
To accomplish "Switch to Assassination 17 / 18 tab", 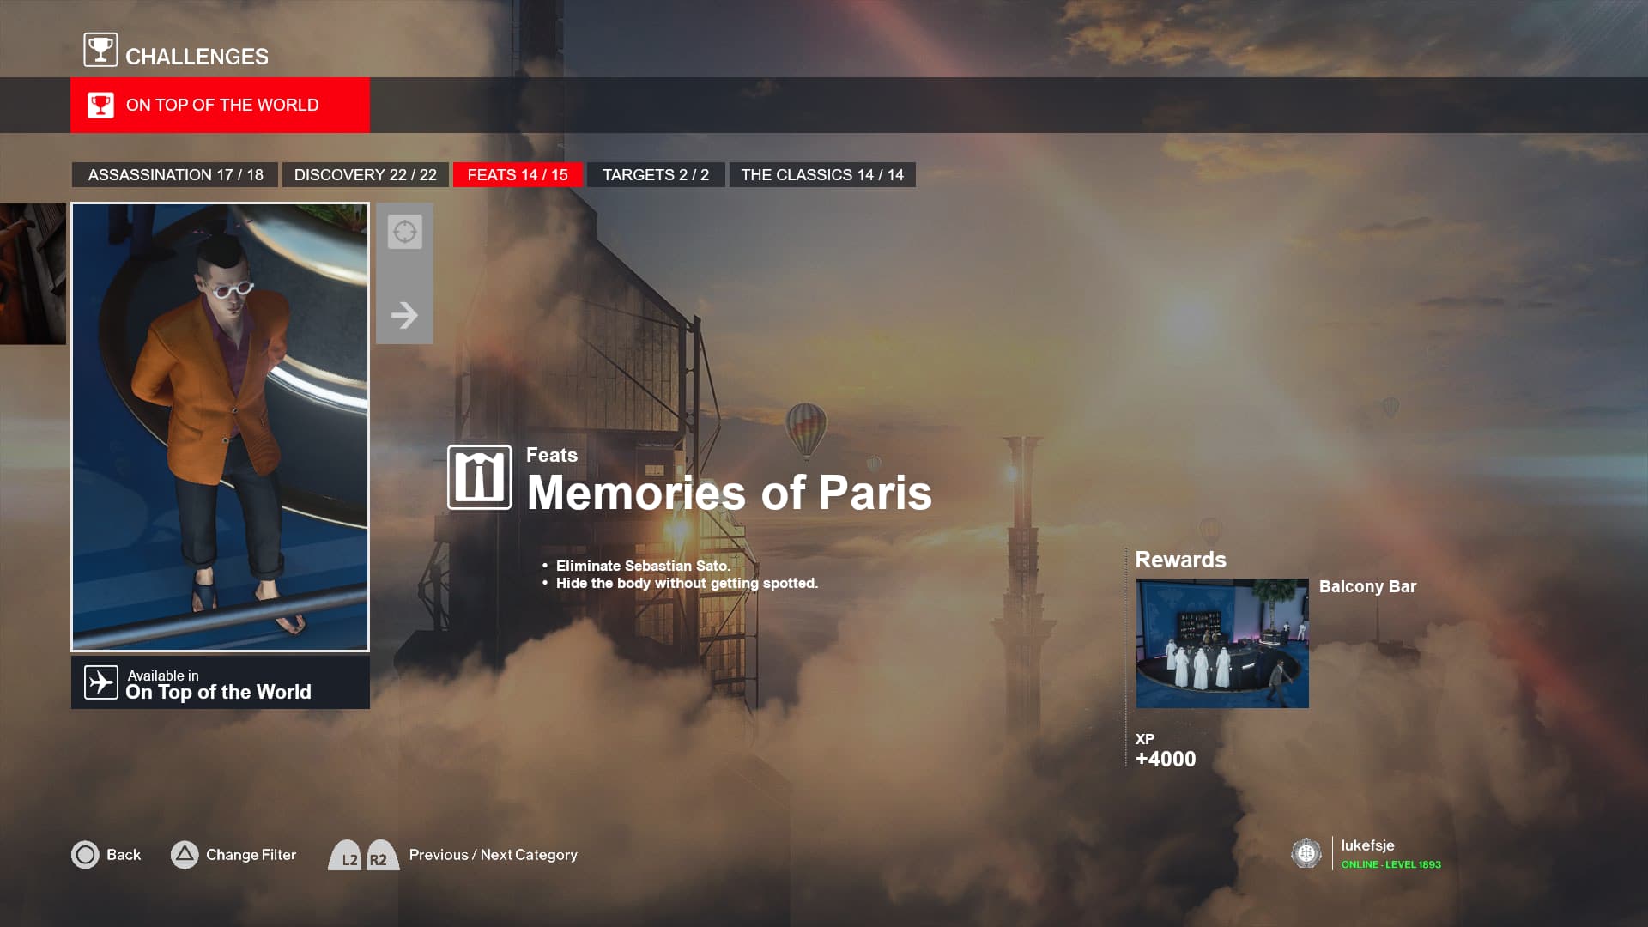I will click(x=175, y=175).
